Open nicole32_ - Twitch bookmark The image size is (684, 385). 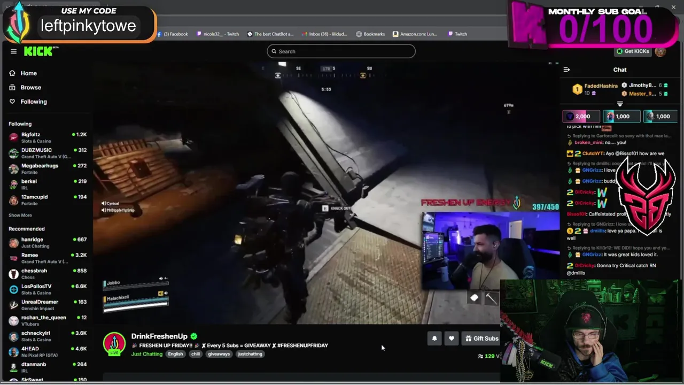click(218, 34)
